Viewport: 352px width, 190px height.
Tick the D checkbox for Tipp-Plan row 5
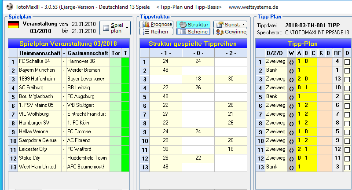(x=347, y=97)
